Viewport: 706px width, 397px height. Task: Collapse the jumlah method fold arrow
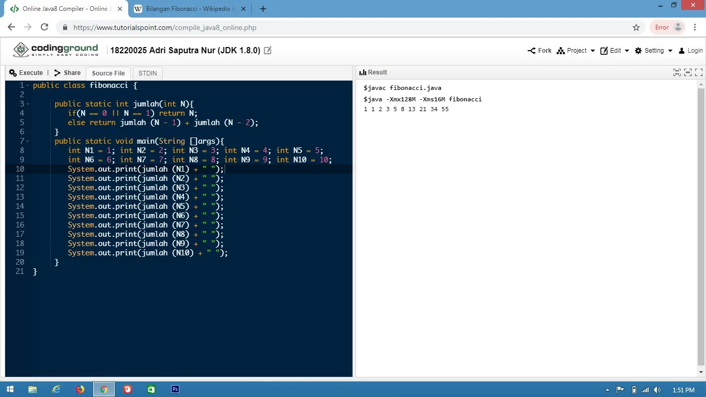click(x=27, y=104)
